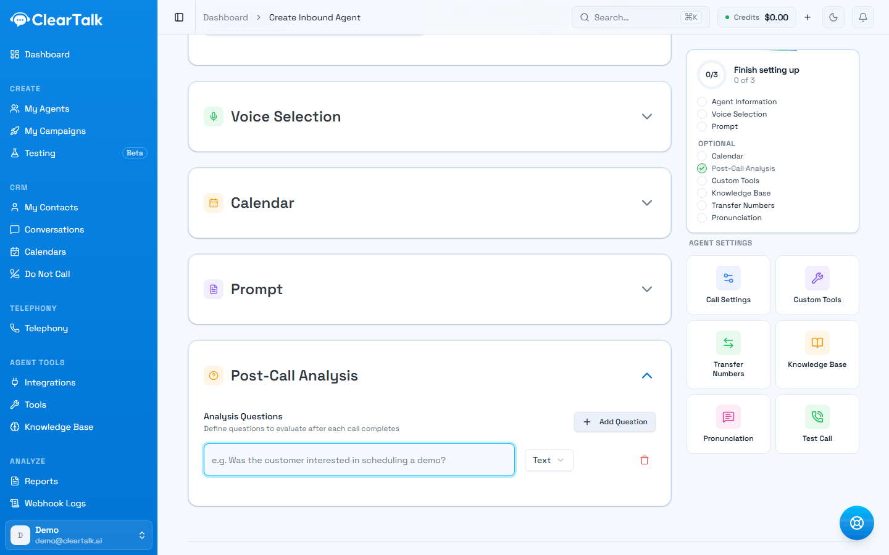This screenshot has height=555, width=889.
Task: Collapse the Post-Call Analysis section
Action: click(647, 376)
